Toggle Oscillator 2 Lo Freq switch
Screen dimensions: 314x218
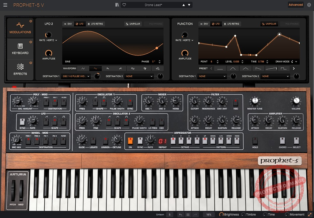click(x=153, y=122)
